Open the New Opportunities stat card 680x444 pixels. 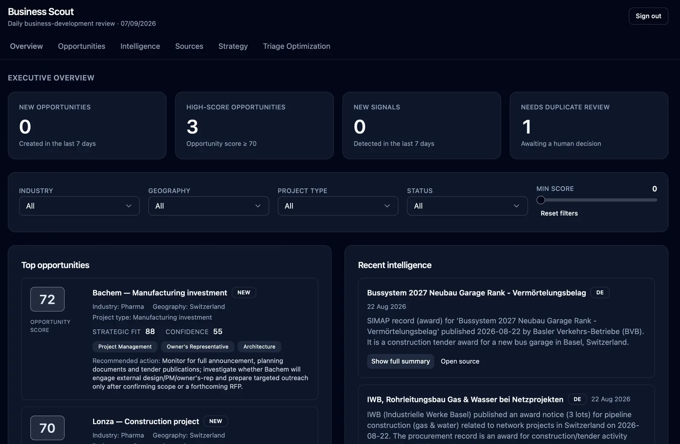point(87,125)
